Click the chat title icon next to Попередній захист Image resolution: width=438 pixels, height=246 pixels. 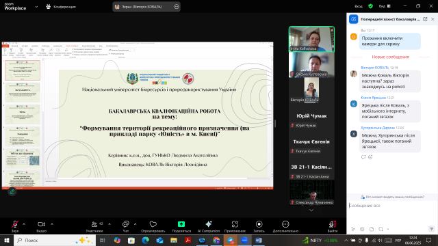[353, 19]
